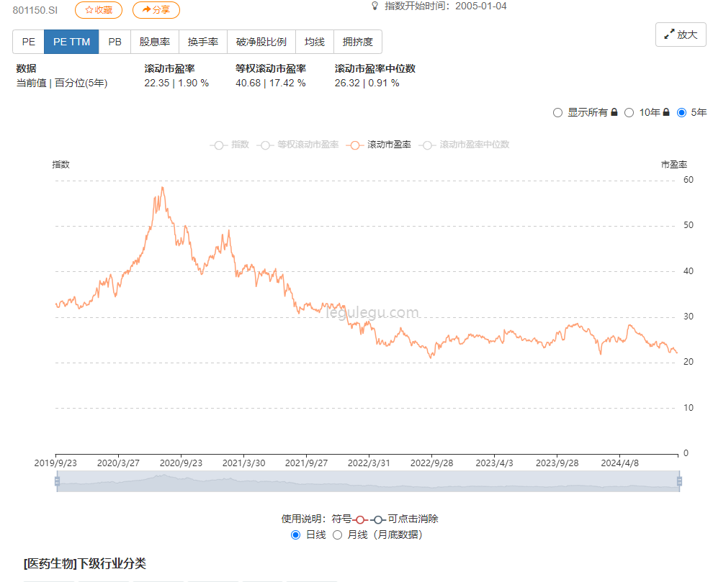Open the 拥挤度 tab
Image resolution: width=713 pixels, height=582 pixels.
pyautogui.click(x=357, y=42)
